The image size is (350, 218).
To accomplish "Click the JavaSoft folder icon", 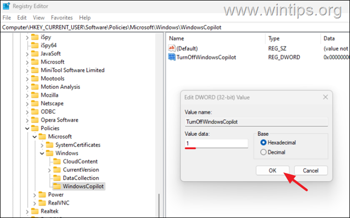I will [x=34, y=53].
